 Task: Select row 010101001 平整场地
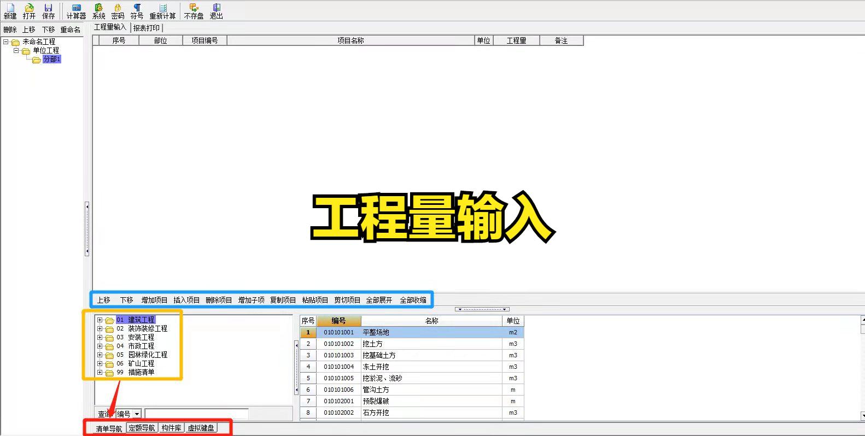click(x=412, y=332)
